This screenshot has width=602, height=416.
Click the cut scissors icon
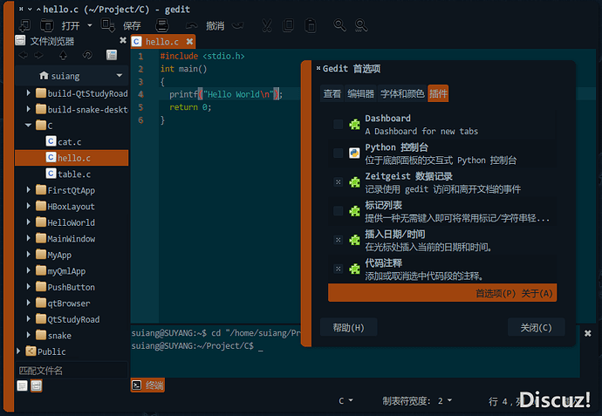(267, 25)
